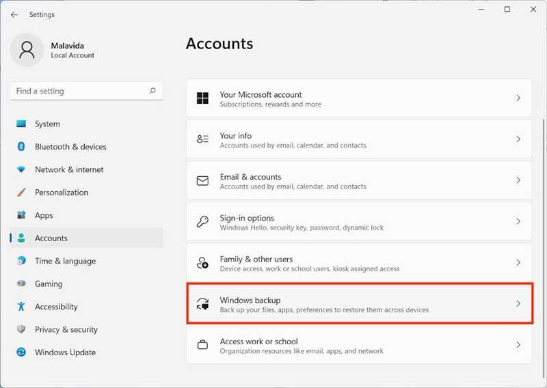Open Your Microsoft account title
Image resolution: width=547 pixels, height=388 pixels.
tap(261, 94)
